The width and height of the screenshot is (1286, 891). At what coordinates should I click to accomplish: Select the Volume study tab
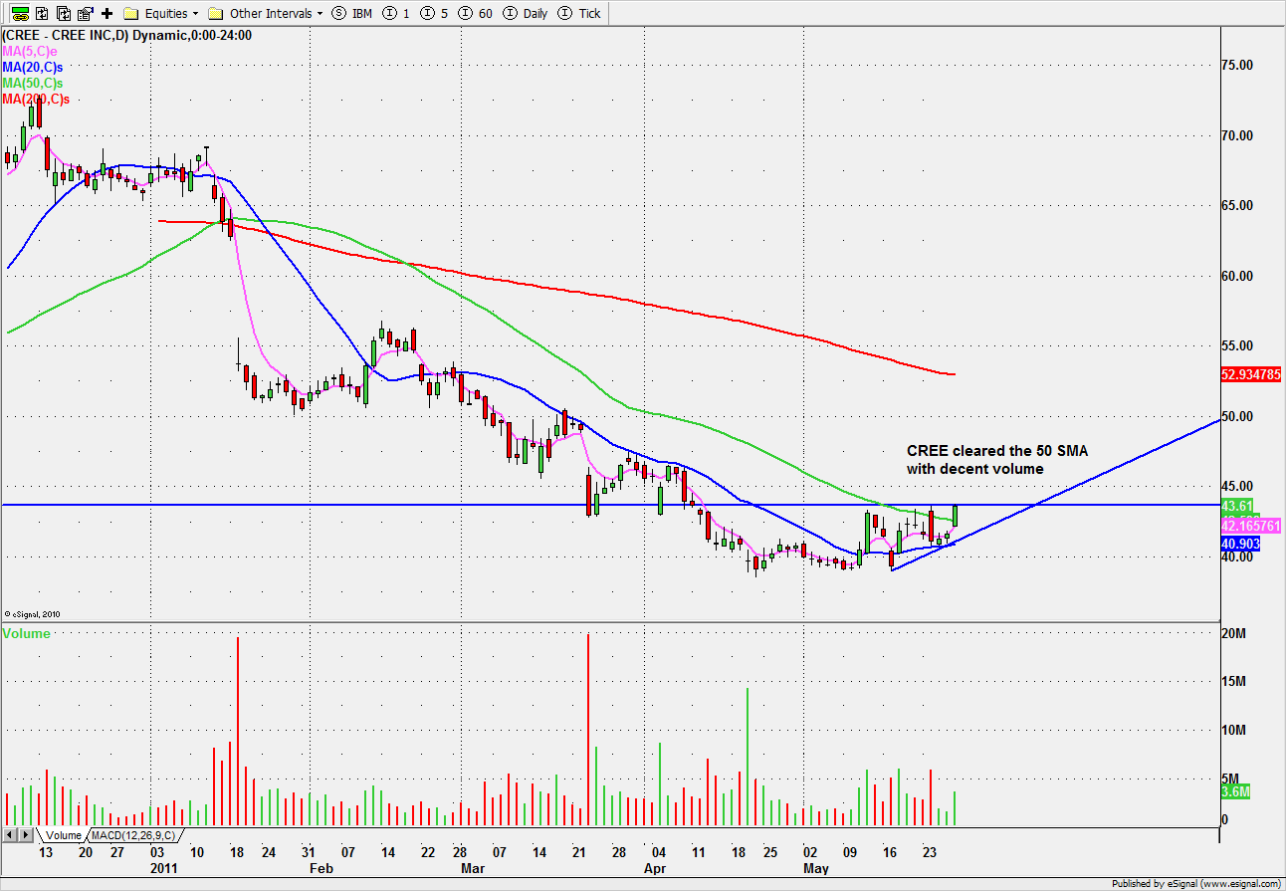coord(63,834)
